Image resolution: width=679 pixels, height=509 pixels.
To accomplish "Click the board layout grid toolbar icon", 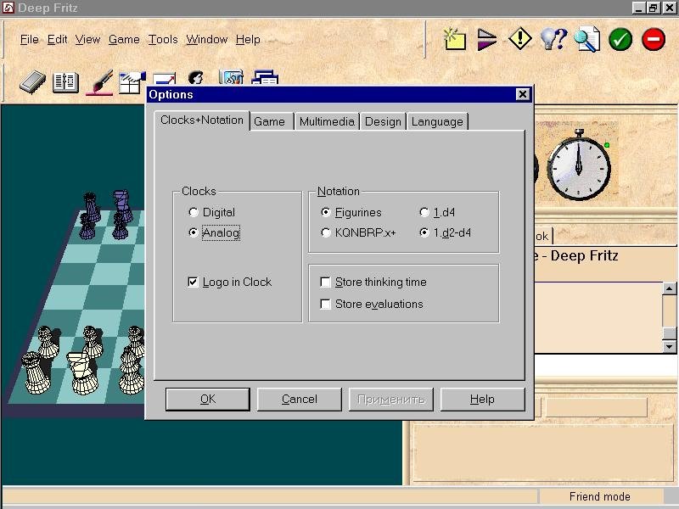I will (x=132, y=82).
